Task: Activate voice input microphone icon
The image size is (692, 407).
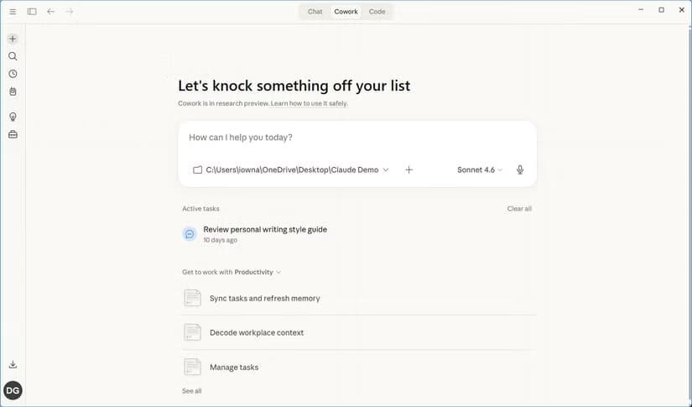Action: point(520,170)
